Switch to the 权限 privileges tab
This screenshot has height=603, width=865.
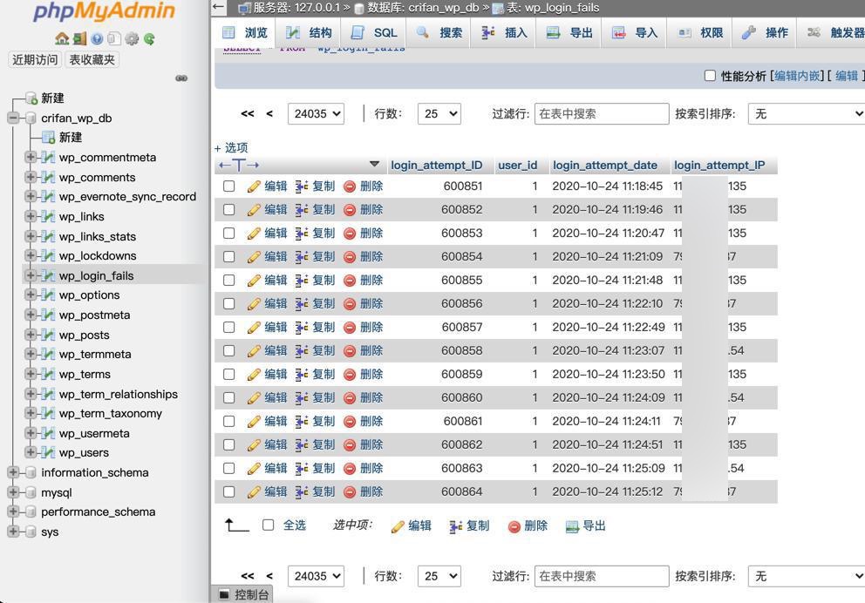coord(699,33)
